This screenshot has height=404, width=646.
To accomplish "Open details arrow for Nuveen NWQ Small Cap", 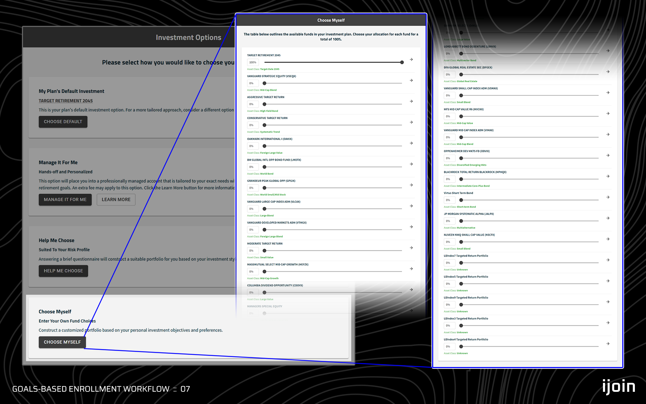I will click(x=608, y=239).
